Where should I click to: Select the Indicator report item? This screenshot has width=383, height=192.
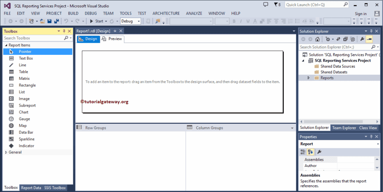click(x=38, y=146)
